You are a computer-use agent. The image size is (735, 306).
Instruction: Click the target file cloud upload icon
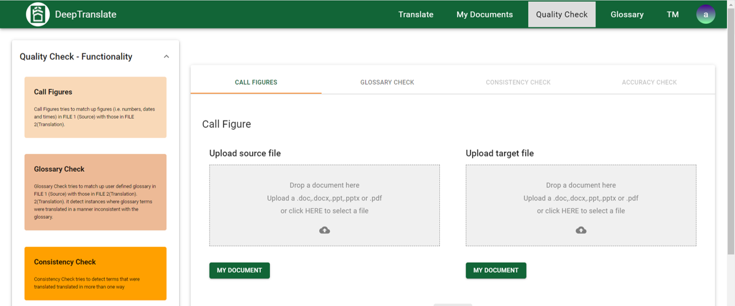tap(581, 230)
